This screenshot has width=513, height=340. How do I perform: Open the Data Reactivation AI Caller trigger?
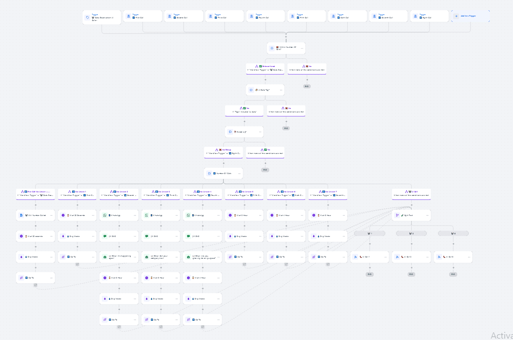[101, 17]
